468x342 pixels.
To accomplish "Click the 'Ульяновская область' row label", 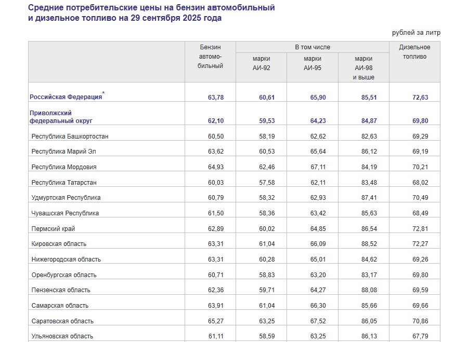I will pyautogui.click(x=62, y=336).
